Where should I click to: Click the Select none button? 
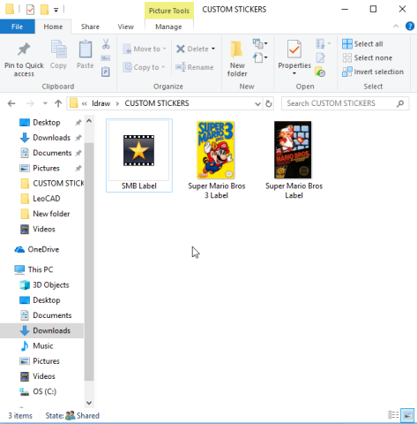(x=368, y=57)
